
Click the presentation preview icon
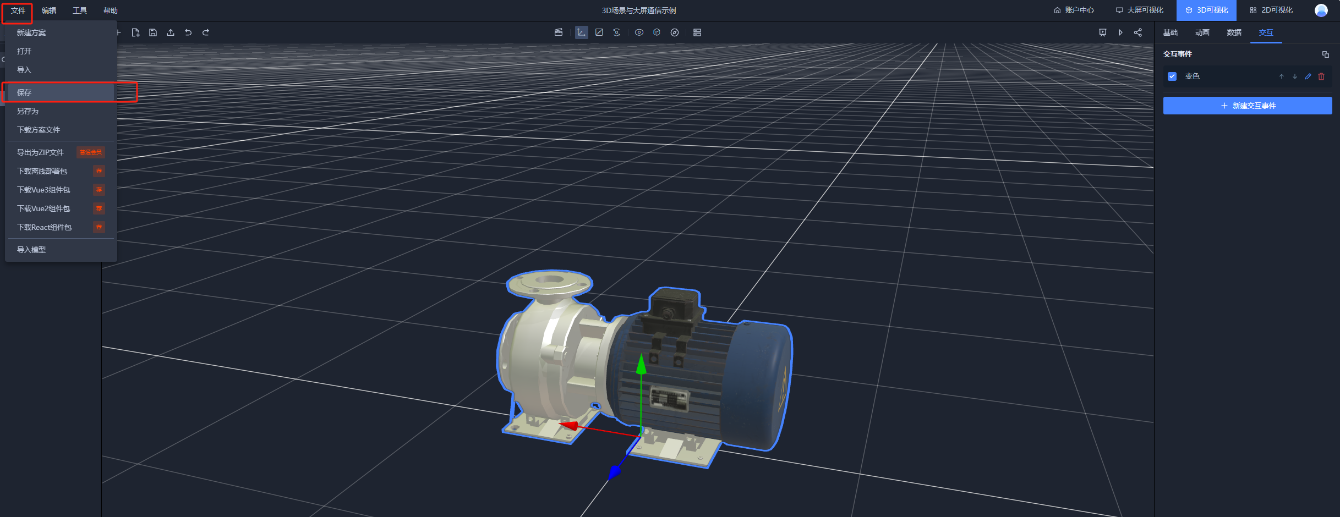pyautogui.click(x=1103, y=32)
